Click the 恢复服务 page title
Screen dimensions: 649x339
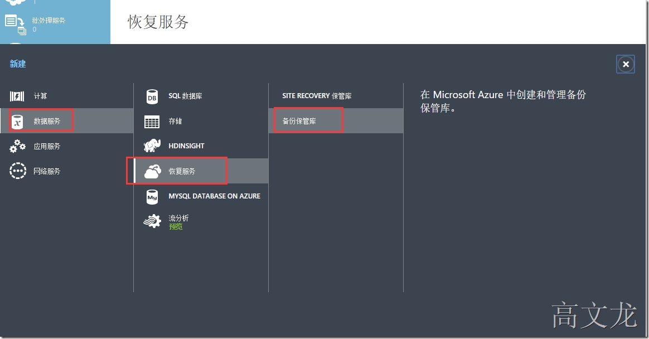point(158,22)
